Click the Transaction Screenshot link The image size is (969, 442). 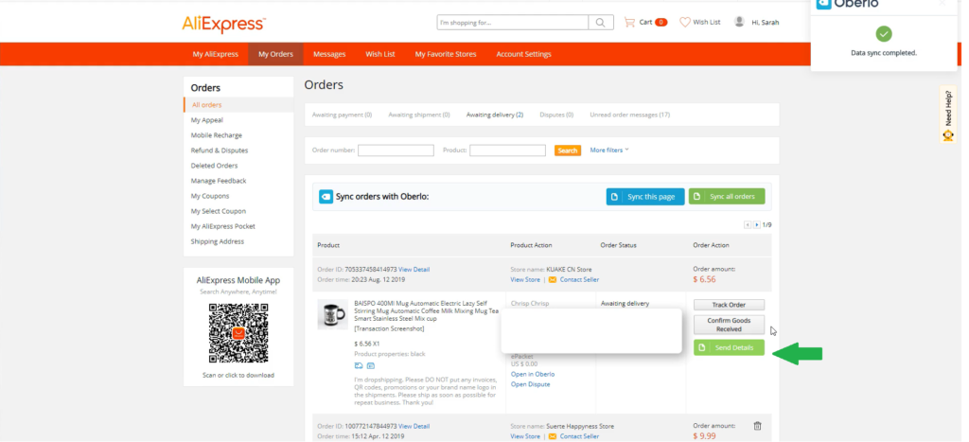tap(389, 328)
